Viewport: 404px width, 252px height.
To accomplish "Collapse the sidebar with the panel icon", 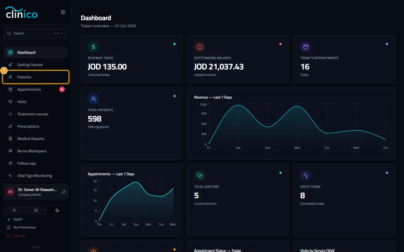I will point(63,12).
